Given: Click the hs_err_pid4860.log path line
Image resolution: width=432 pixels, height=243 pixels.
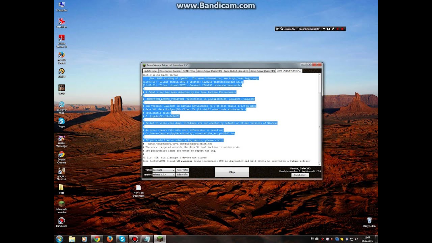Looking at the screenshot, I should 189,134.
